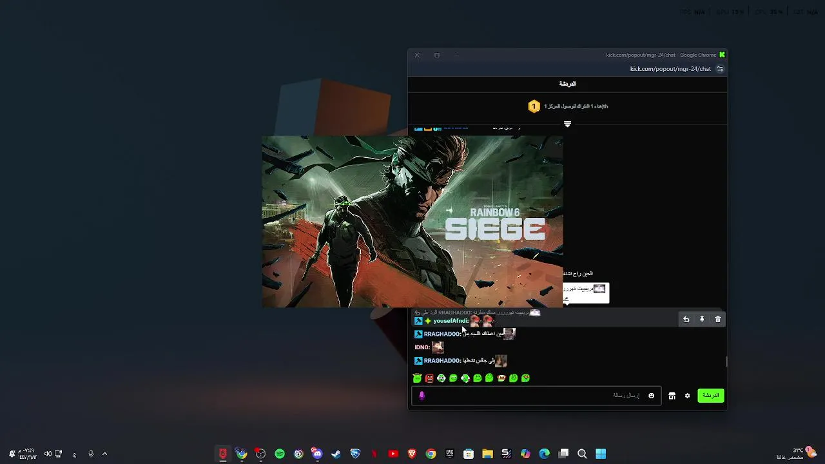Open Rainbow Six Siege from the taskbar
This screenshot has height=464, width=825.
point(223,454)
